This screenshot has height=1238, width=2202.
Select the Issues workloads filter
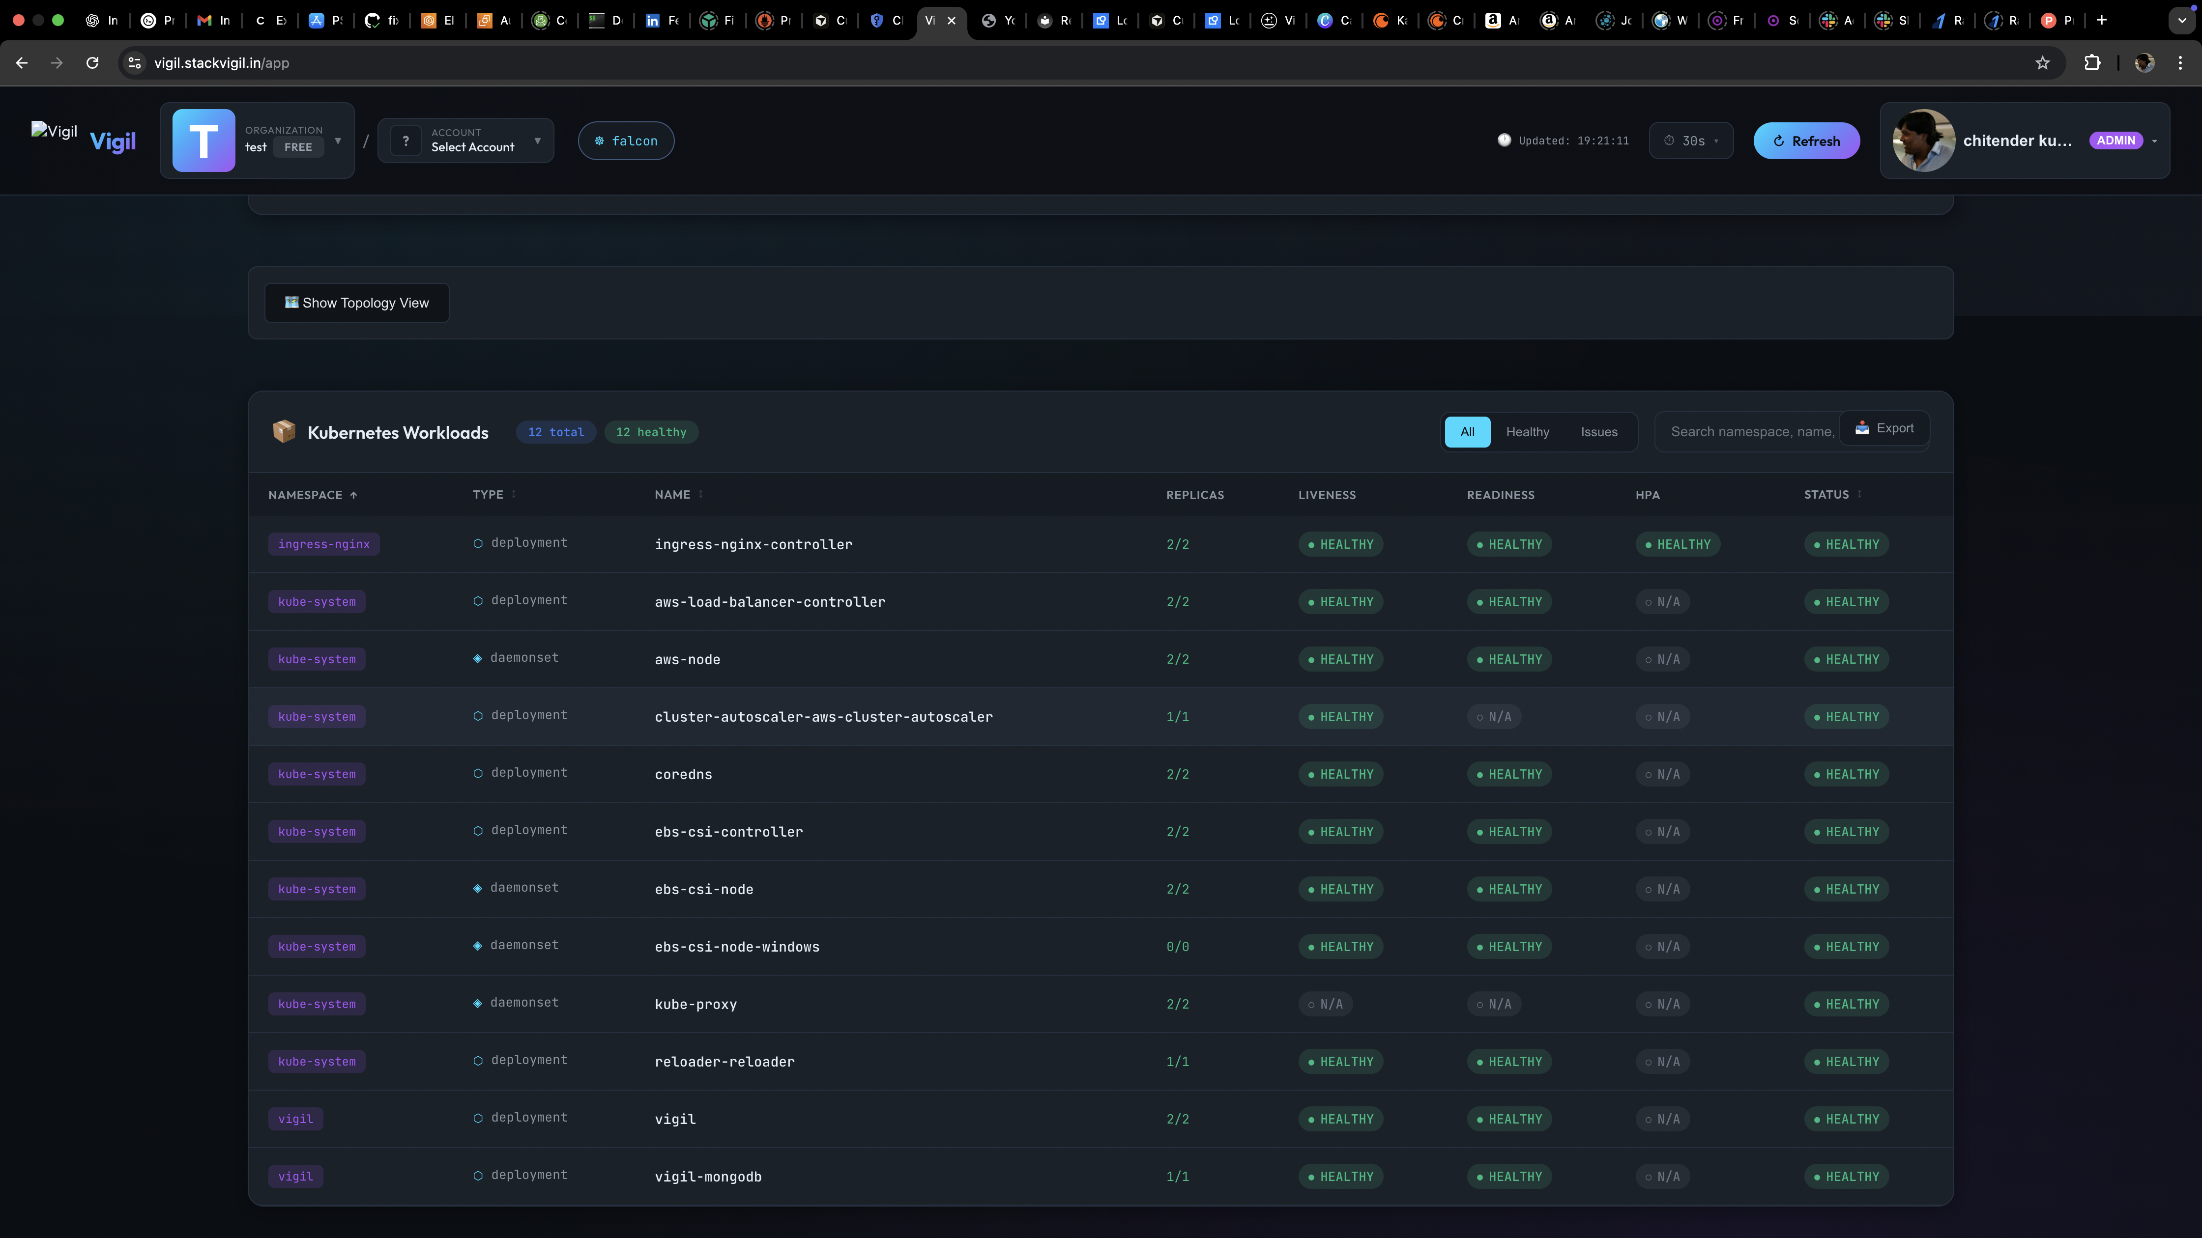1598,431
